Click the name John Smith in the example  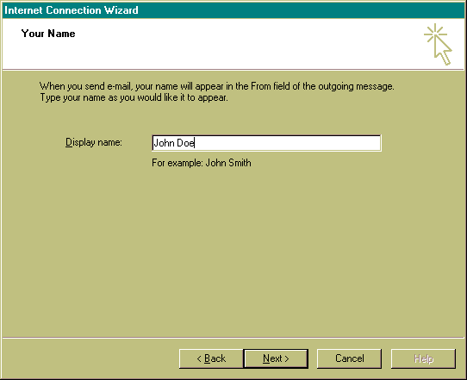coord(228,163)
